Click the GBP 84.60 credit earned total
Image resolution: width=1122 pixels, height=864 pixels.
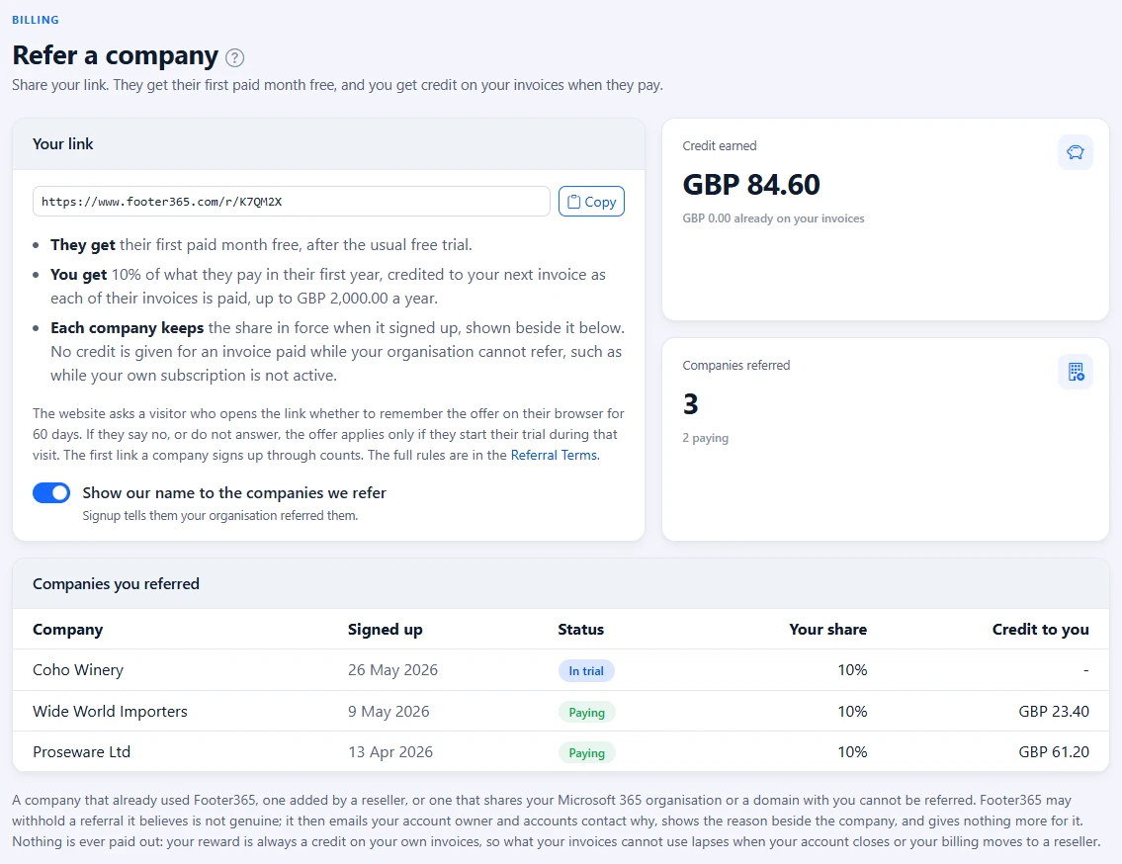pos(751,185)
